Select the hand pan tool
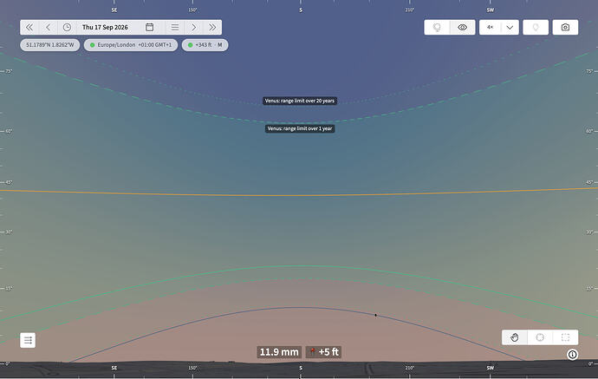Screen dimensions: 598x379 [515, 337]
